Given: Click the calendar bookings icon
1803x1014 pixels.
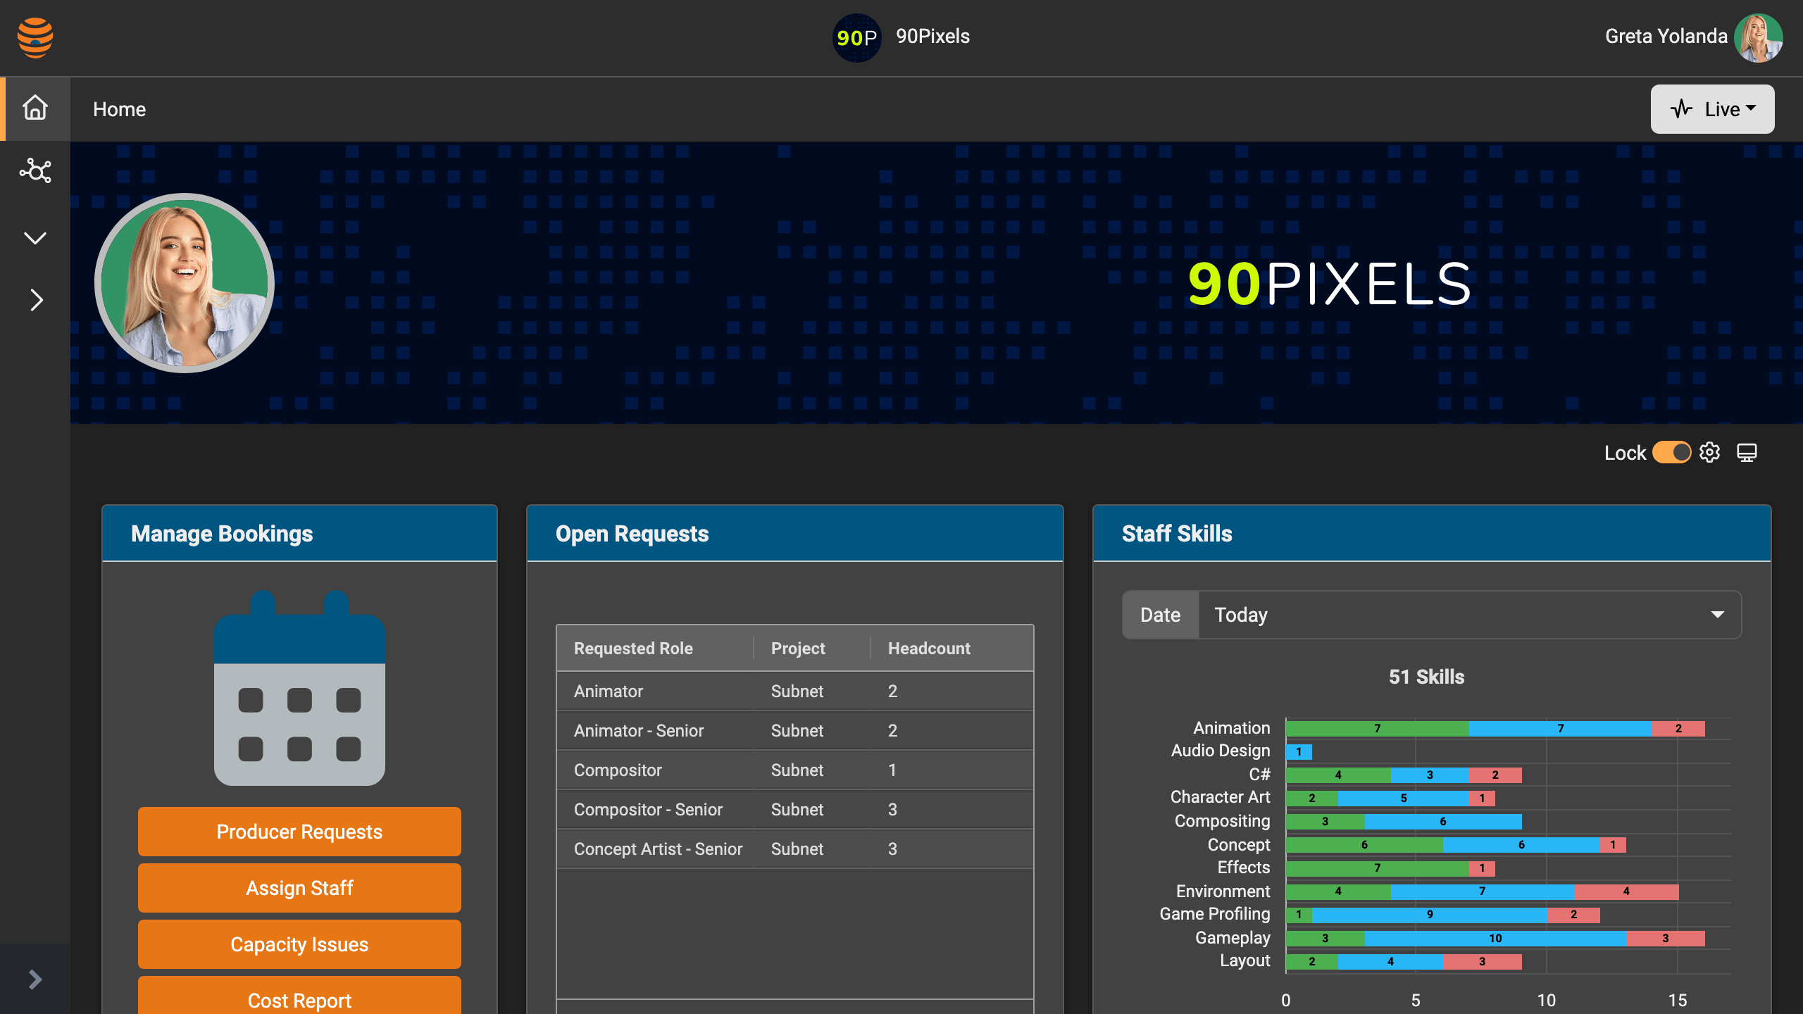Looking at the screenshot, I should pyautogui.click(x=299, y=688).
